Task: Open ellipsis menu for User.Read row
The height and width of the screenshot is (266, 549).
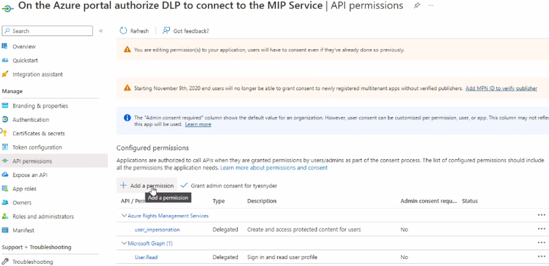Action: click(541, 257)
